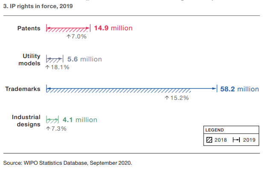Screen dimensions: 271x172
Task: Click the Industrial designs category label
Action: (x=26, y=120)
